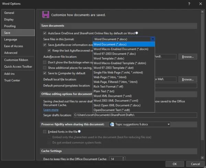Viewport: 206px width, 168px height.
Task: Click the Server drafts location field
Action: pyautogui.click(x=135, y=115)
